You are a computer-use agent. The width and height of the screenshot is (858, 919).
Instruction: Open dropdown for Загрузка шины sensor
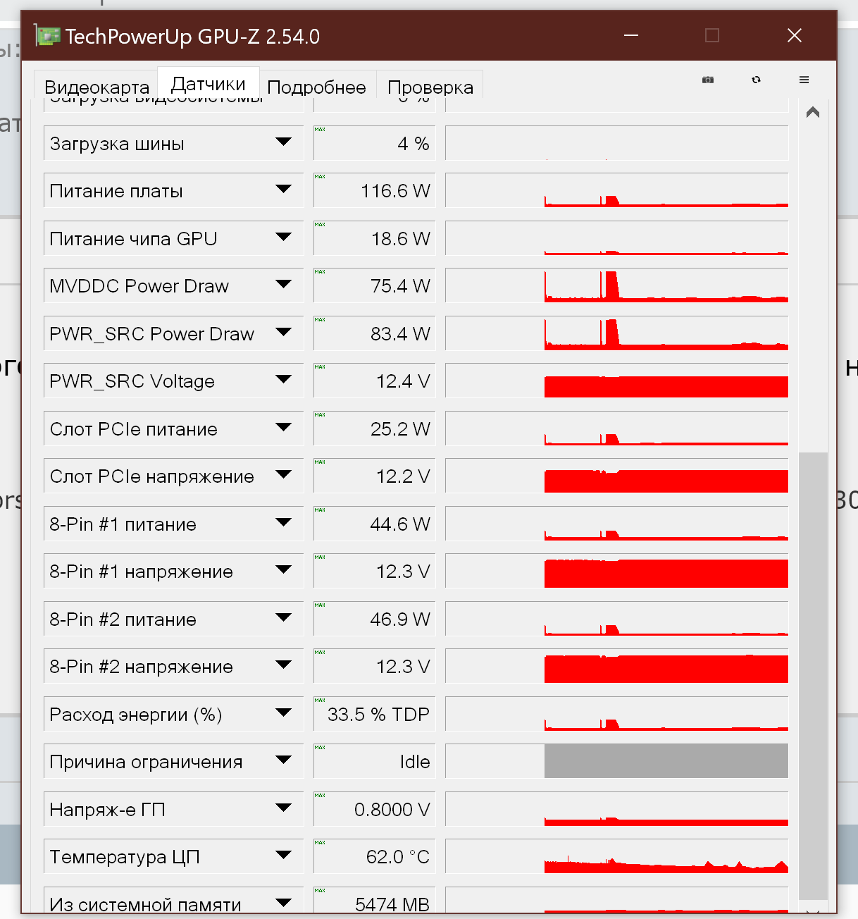click(284, 142)
